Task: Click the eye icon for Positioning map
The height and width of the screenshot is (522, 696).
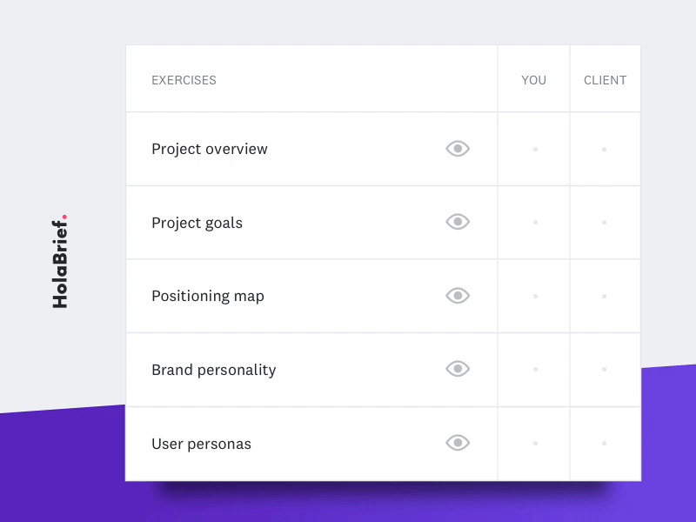Action: tap(458, 296)
